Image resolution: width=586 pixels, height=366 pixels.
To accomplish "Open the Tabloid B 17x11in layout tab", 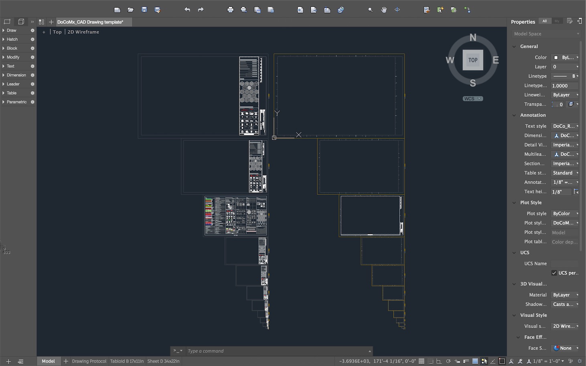I will pos(127,361).
